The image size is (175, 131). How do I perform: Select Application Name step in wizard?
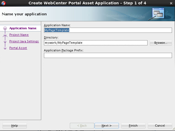[x=23, y=28]
